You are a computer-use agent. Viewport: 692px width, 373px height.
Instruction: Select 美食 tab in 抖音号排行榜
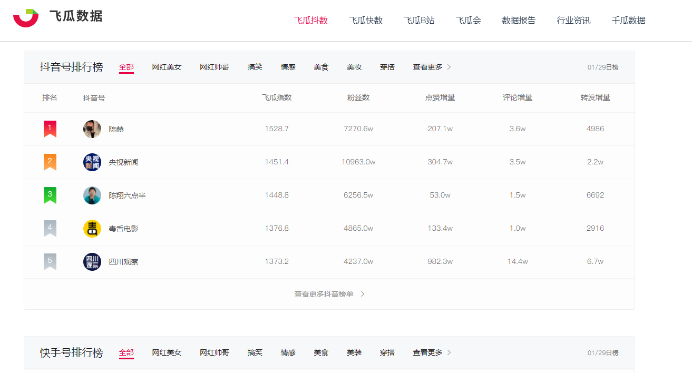(x=321, y=67)
